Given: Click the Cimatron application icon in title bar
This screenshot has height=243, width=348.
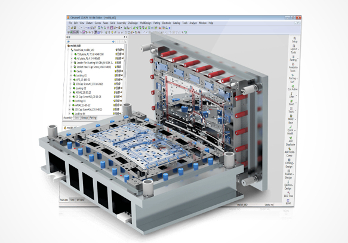Looking at the screenshot, I should [69, 17].
